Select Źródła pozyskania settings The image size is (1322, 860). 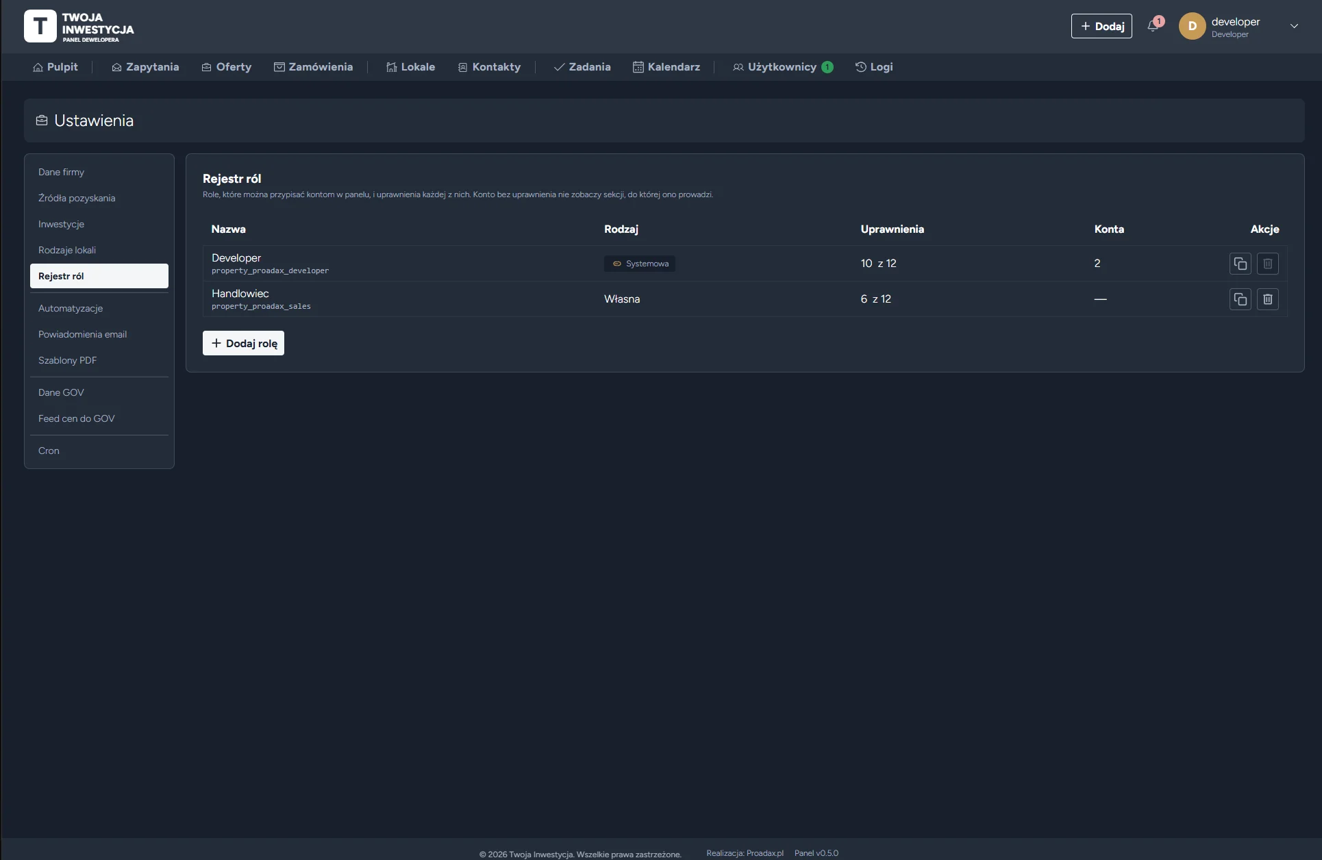point(99,198)
